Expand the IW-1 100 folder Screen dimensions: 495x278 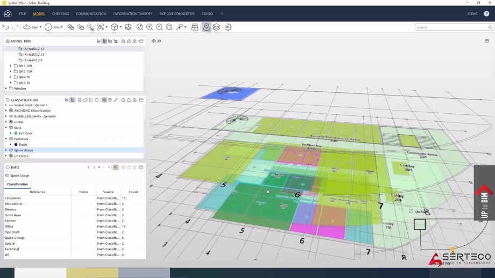click(11, 66)
